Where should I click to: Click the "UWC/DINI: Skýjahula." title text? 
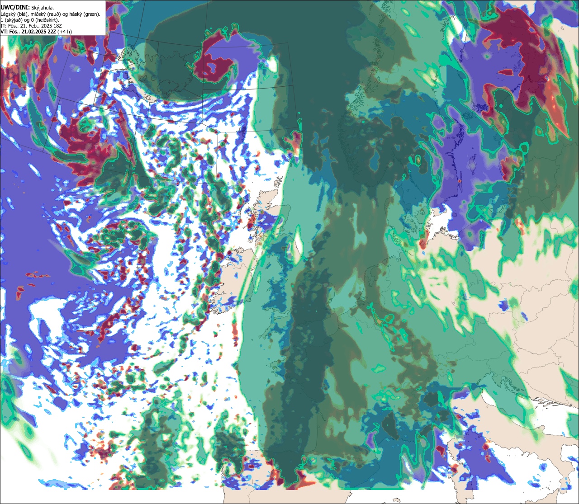[27, 7]
